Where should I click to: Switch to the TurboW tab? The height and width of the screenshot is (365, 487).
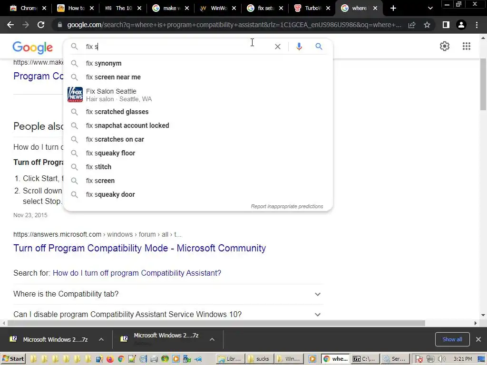pyautogui.click(x=308, y=9)
